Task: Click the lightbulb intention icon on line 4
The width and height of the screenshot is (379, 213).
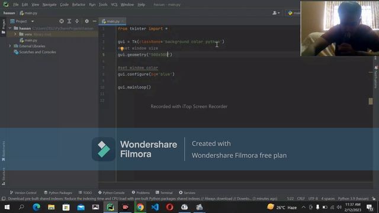Action: [x=122, y=49]
